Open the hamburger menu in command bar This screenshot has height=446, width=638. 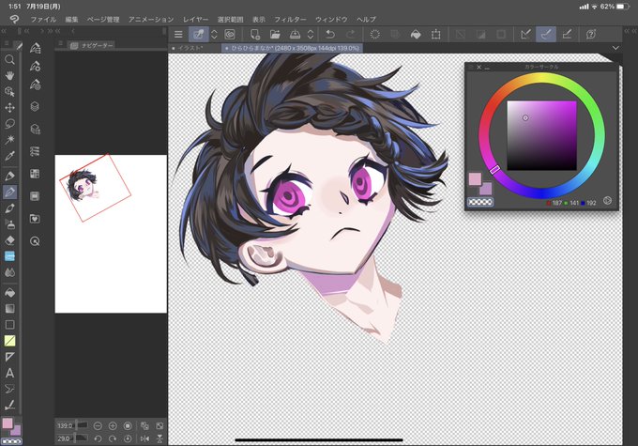pyautogui.click(x=178, y=35)
